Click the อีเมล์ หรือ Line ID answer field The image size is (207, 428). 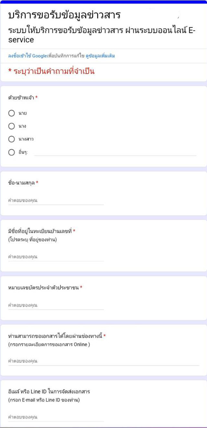(56, 417)
